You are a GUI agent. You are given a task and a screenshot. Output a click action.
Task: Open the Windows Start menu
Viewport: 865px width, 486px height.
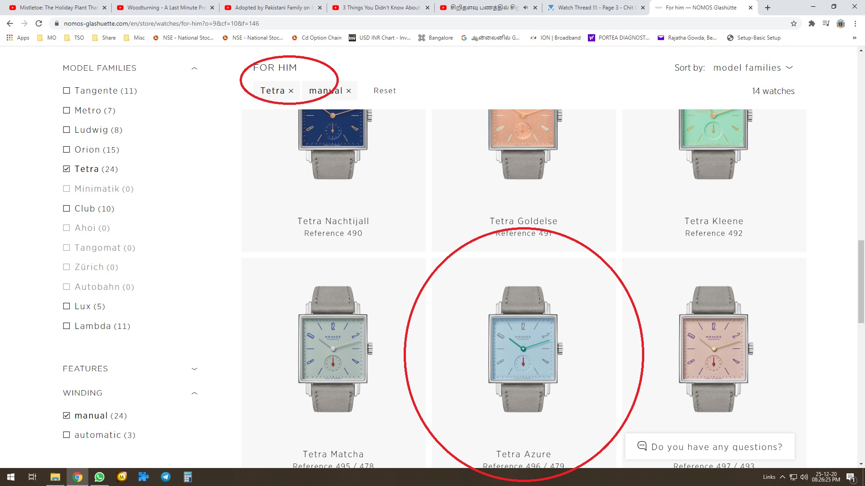11,477
